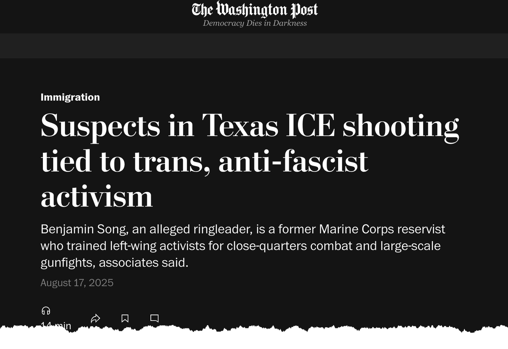This screenshot has height=349, width=508.
Task: Click the headphones listen icon
Action: click(x=46, y=311)
